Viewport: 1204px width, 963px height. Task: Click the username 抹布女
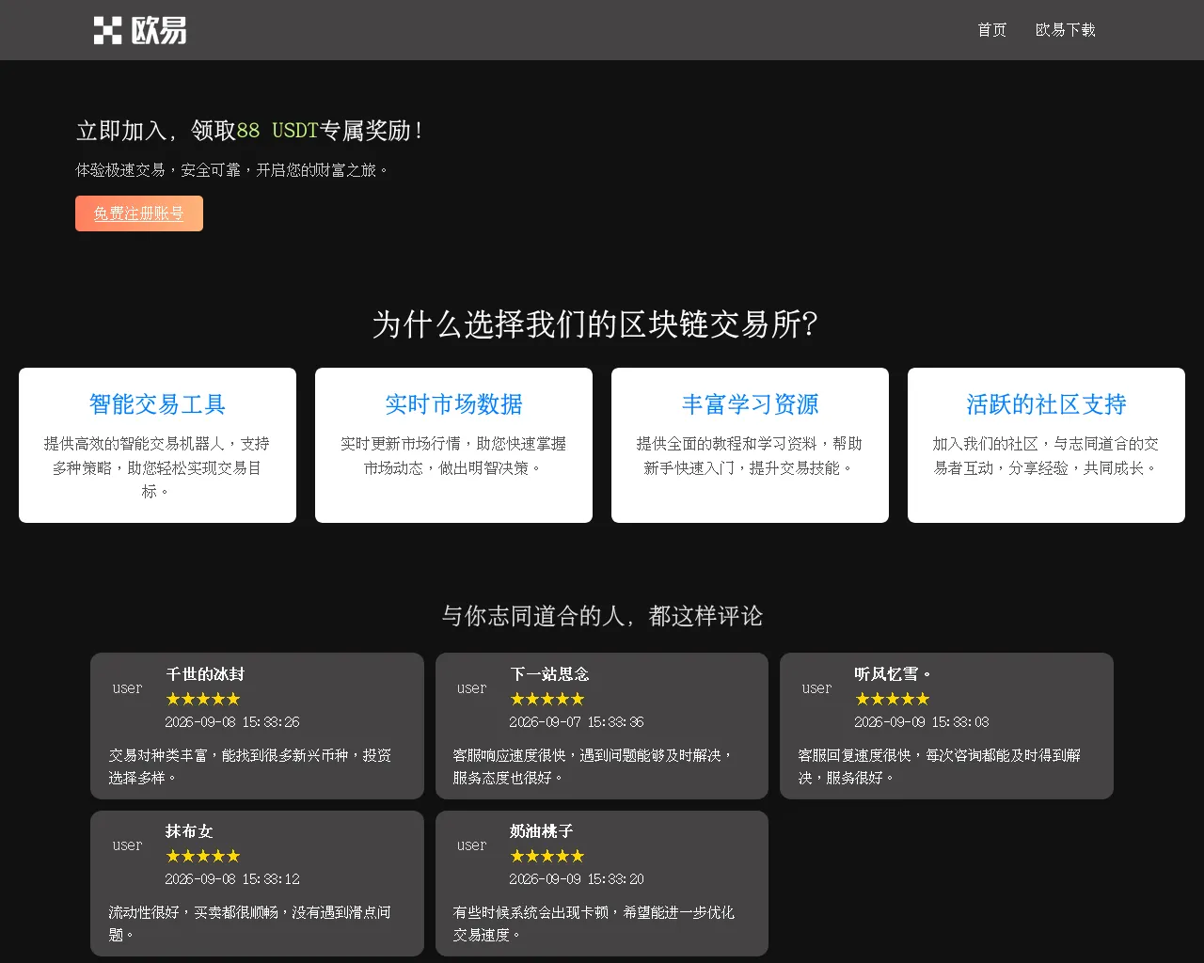pos(189,831)
